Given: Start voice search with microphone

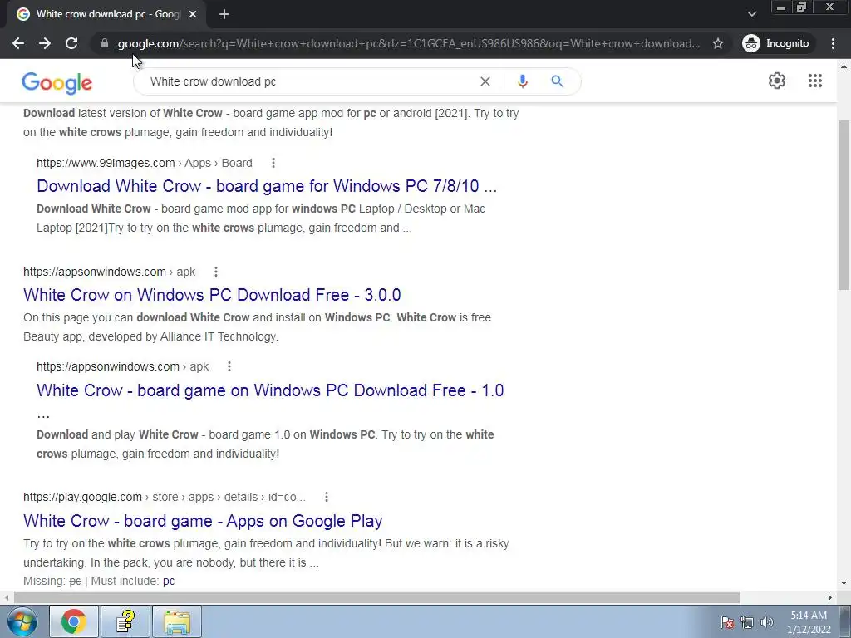Looking at the screenshot, I should [x=522, y=81].
